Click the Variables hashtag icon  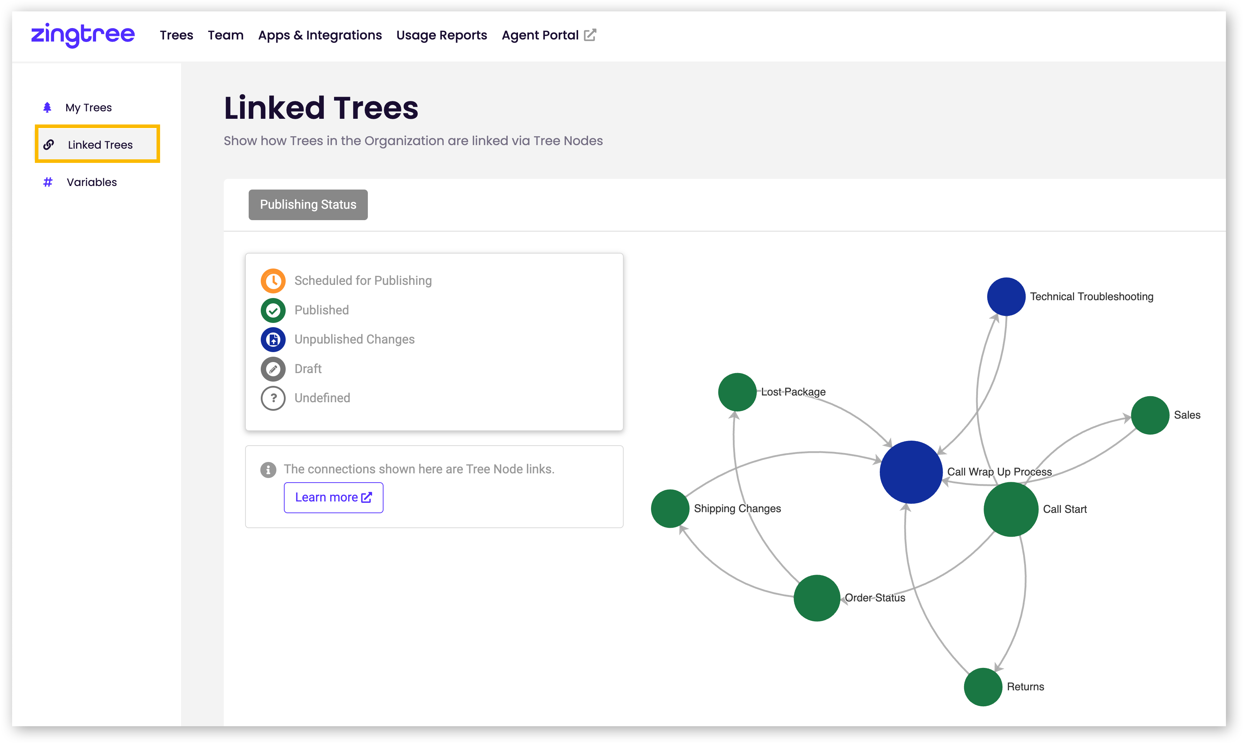[48, 182]
